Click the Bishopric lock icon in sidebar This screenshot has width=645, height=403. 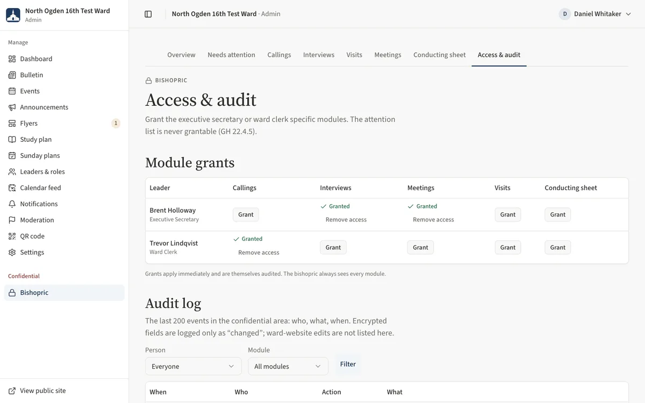12,293
